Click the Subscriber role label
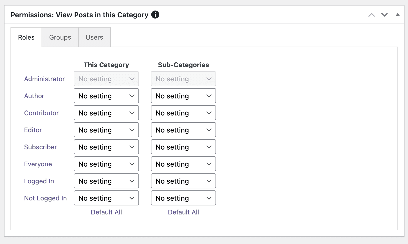 click(x=40, y=147)
